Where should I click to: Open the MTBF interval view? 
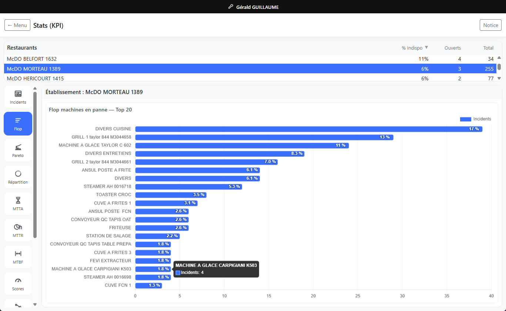[x=18, y=257]
